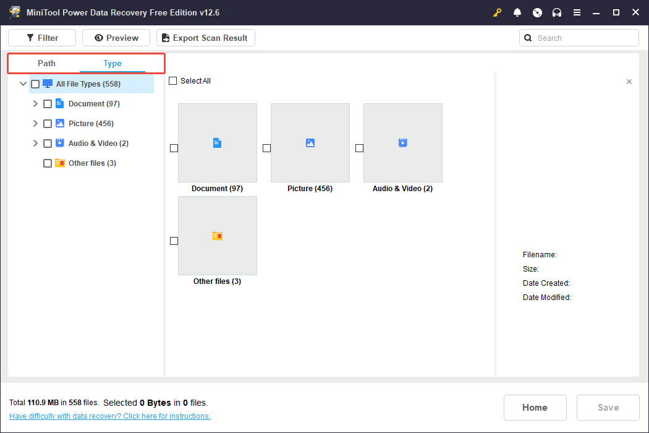Image resolution: width=649 pixels, height=433 pixels.
Task: Open the Preview tool
Action: tap(116, 38)
